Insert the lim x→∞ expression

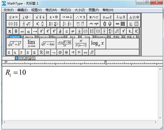31,43
